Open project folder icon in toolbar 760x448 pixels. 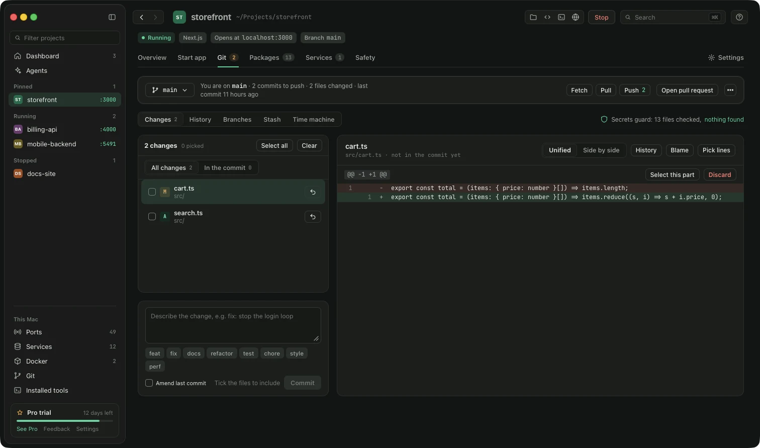pyautogui.click(x=533, y=17)
